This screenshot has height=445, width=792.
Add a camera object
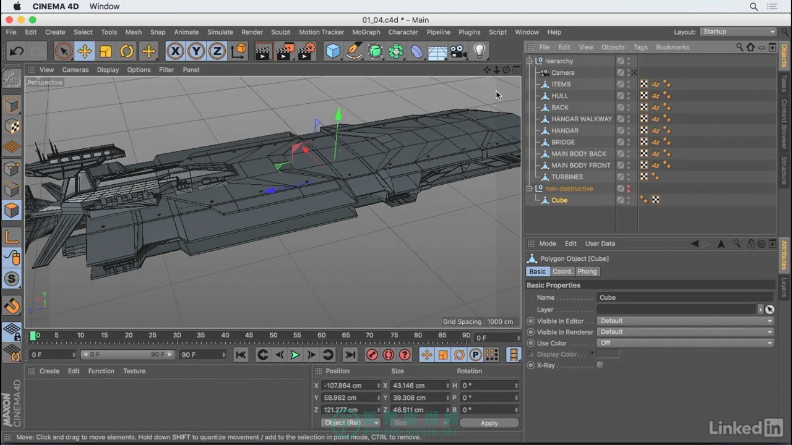click(458, 51)
